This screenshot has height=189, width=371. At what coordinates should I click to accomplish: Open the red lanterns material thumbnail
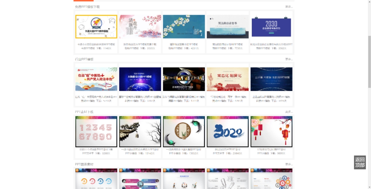[271, 131]
